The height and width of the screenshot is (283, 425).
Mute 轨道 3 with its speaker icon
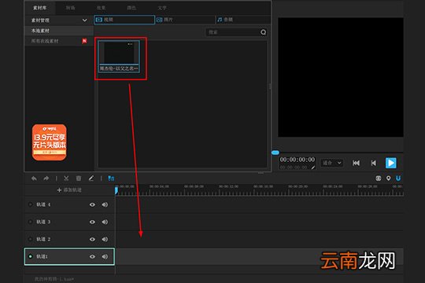coord(105,222)
